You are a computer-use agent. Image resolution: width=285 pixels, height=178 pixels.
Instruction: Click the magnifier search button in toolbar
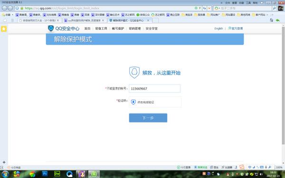pos(274,8)
